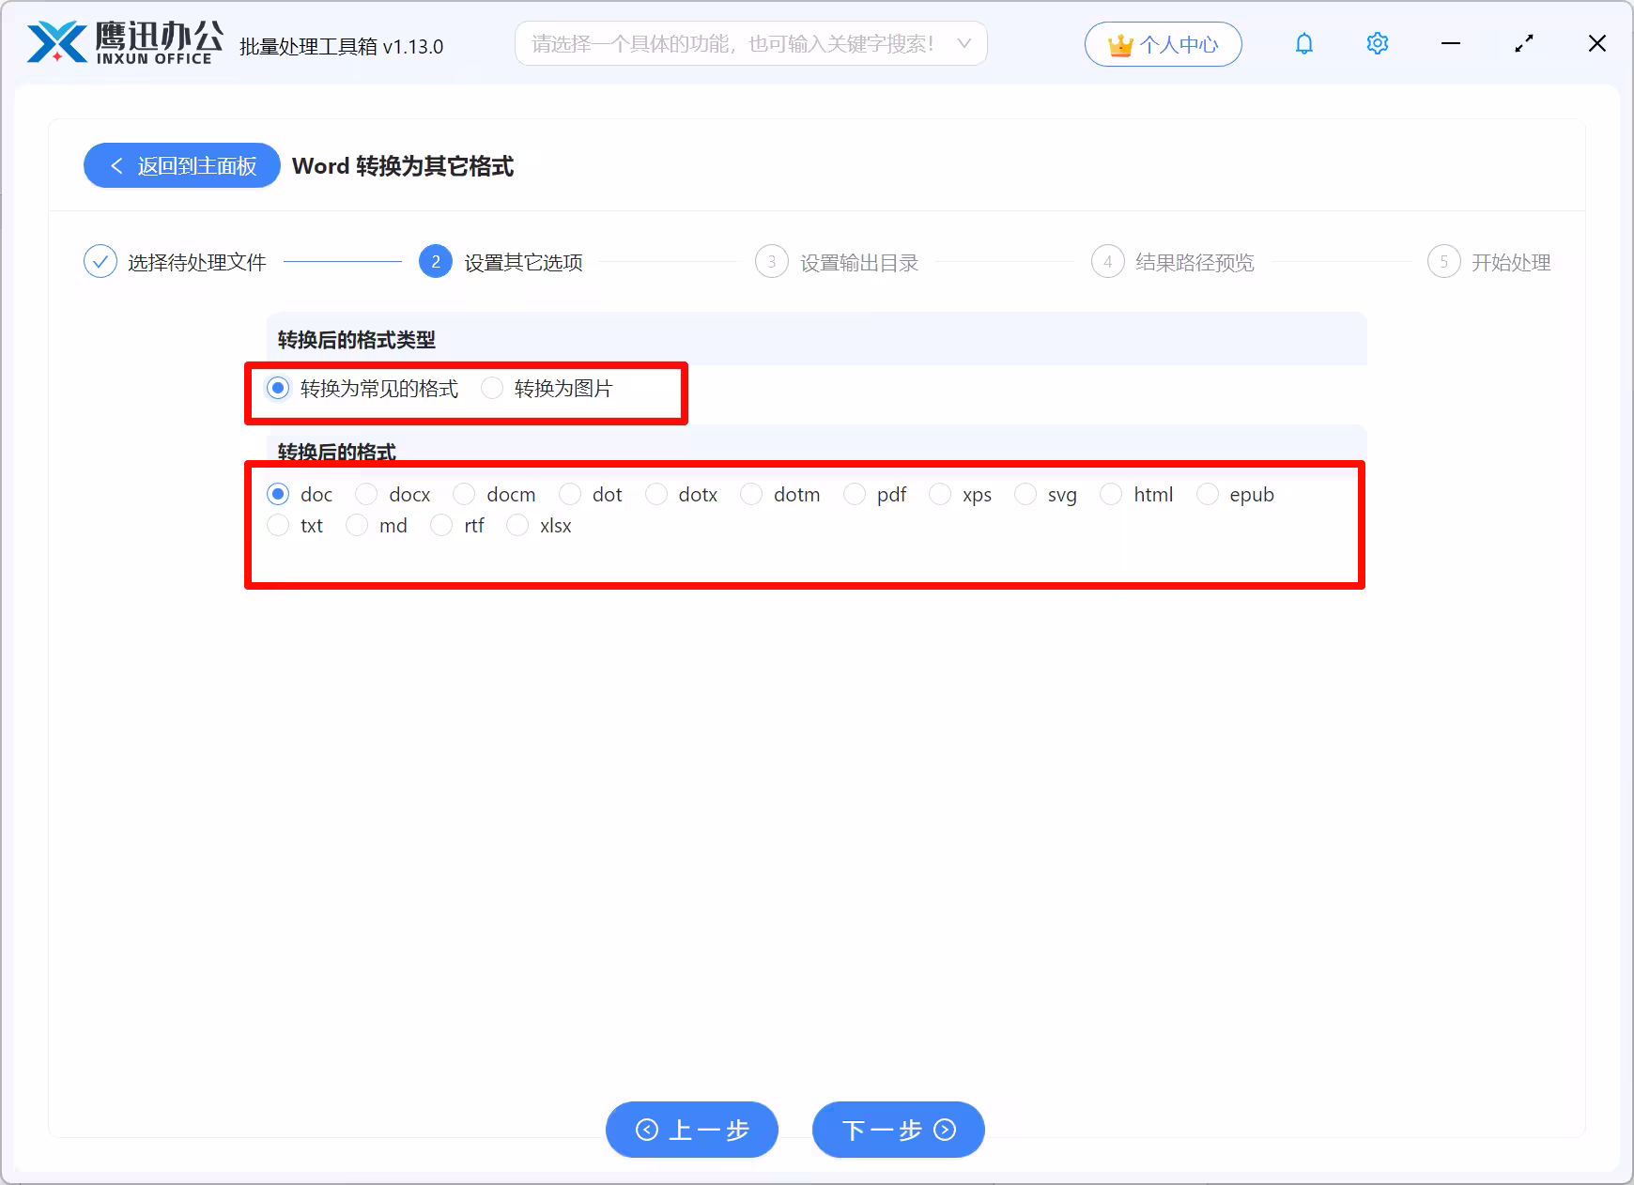Choose xlsx output format
This screenshot has width=1634, height=1185.
tap(518, 525)
